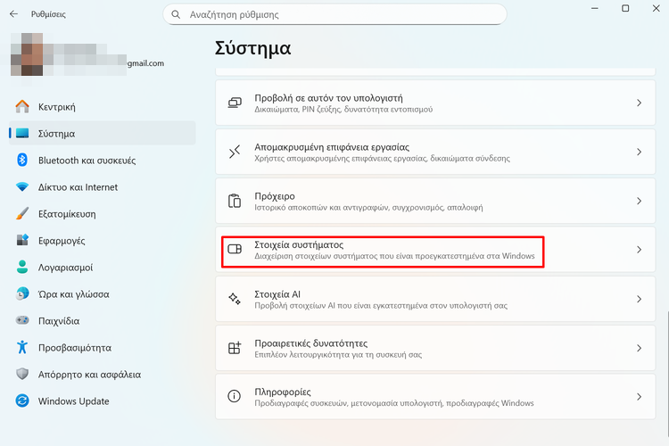Expand the Απομακρυσμένη επιφάνεια εργασίας chevron
This screenshot has width=669, height=446.
point(639,153)
